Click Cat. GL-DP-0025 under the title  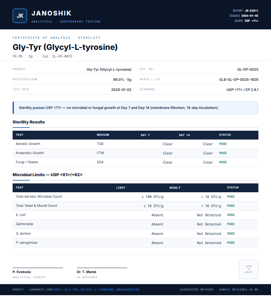(x=57, y=56)
